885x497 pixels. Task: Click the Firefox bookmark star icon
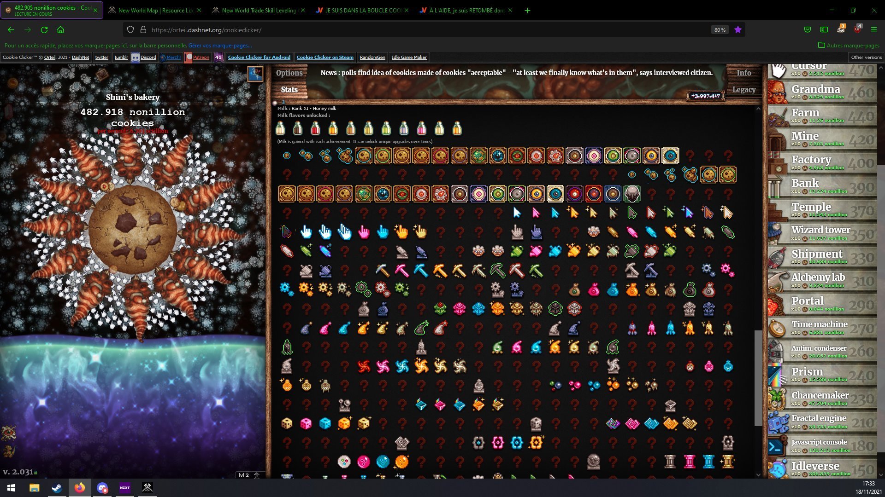738,30
